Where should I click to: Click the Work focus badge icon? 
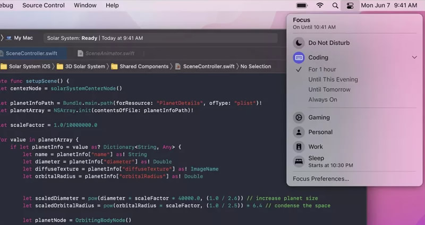pos(299,147)
